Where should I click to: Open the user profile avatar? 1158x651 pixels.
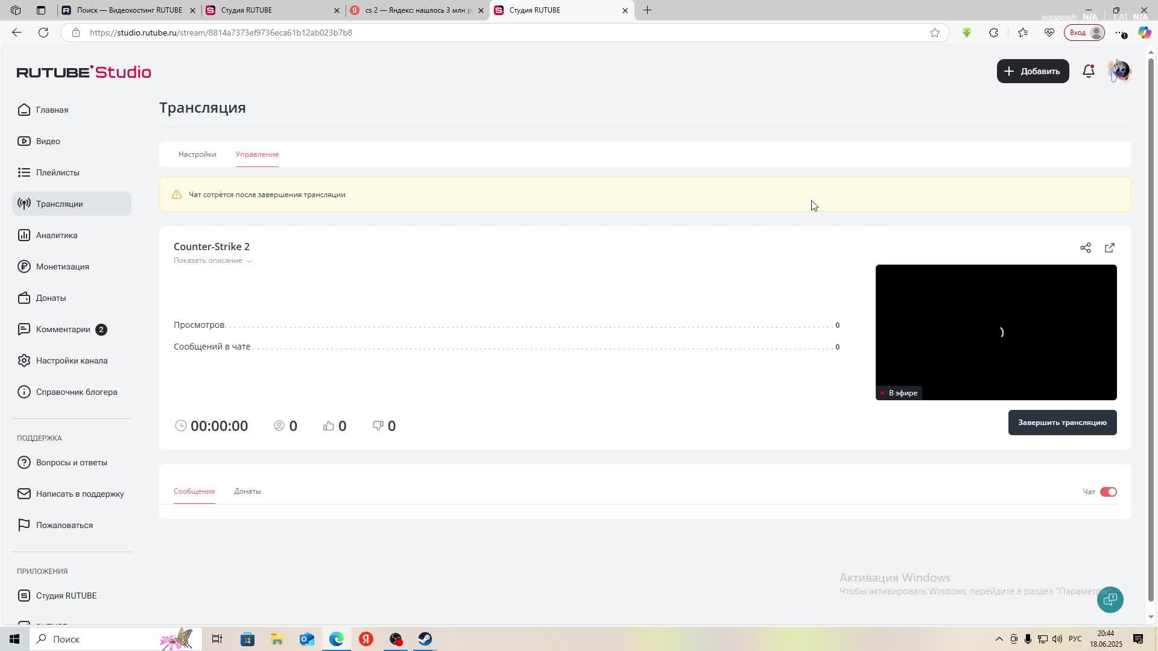(x=1119, y=71)
